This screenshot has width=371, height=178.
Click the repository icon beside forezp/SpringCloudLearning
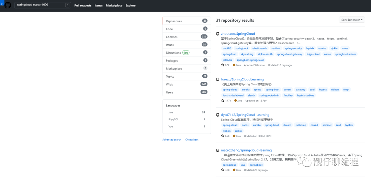[218, 79]
